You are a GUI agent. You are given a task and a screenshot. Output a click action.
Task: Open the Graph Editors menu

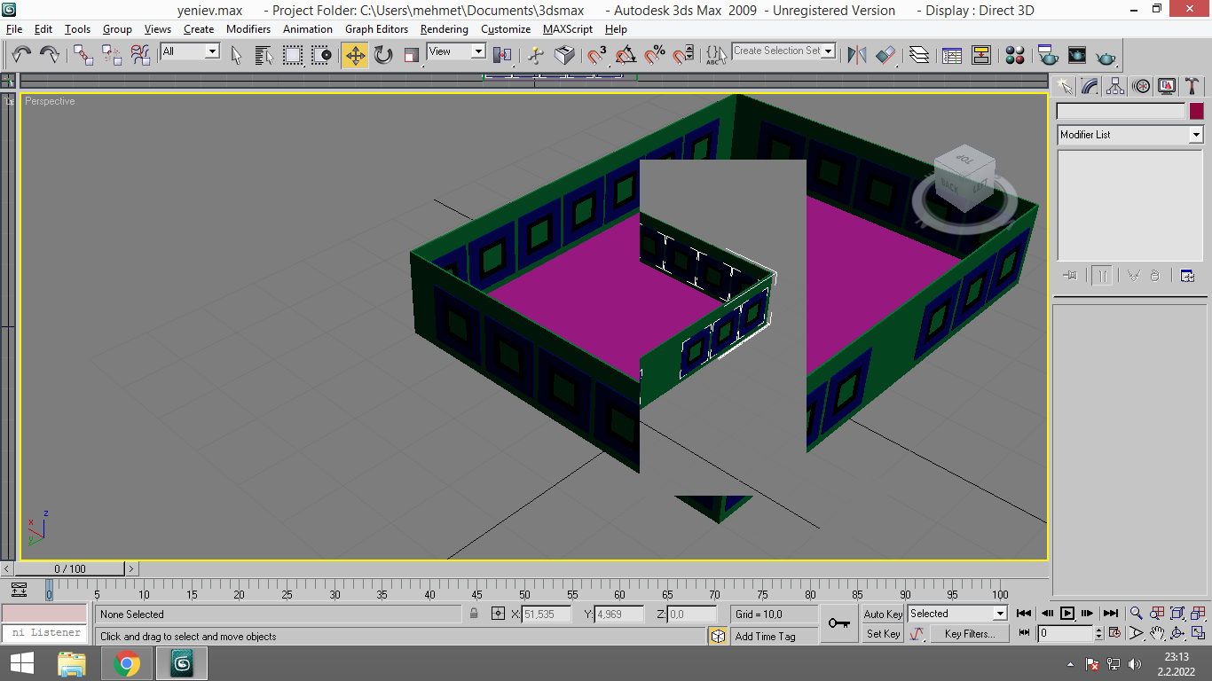click(x=376, y=29)
